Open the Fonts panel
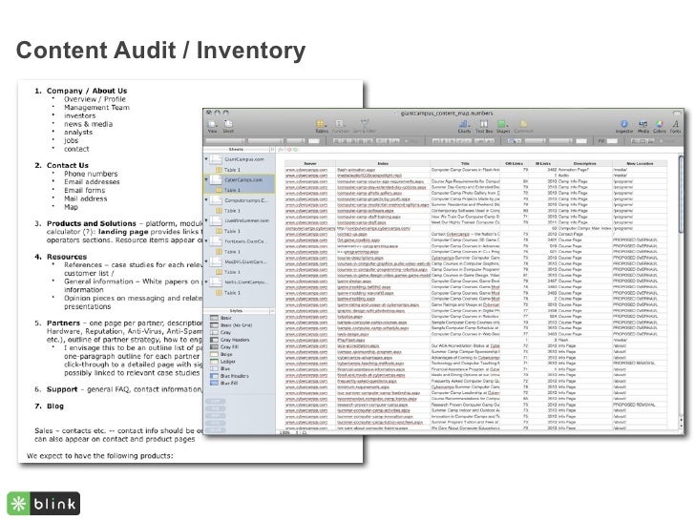Viewport: 695px width, 521px height. 675,126
